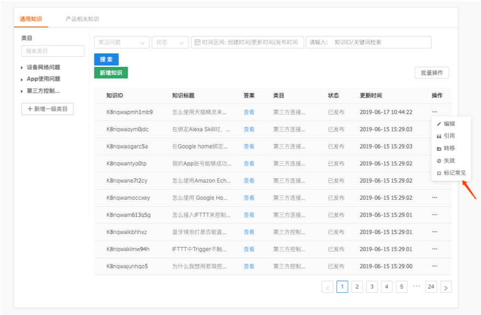
Task: Click the title 在Google home绑定...
Action: tap(200, 146)
